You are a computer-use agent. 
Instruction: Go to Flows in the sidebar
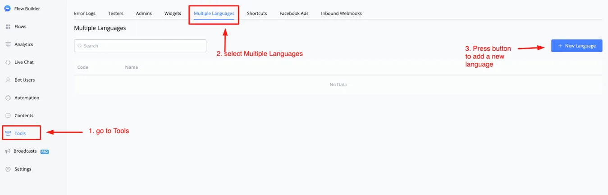click(x=20, y=27)
